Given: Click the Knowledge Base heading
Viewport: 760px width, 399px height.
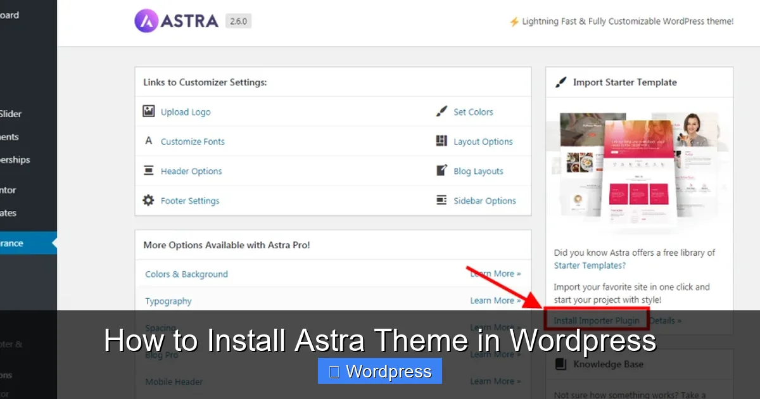Looking at the screenshot, I should coord(608,365).
